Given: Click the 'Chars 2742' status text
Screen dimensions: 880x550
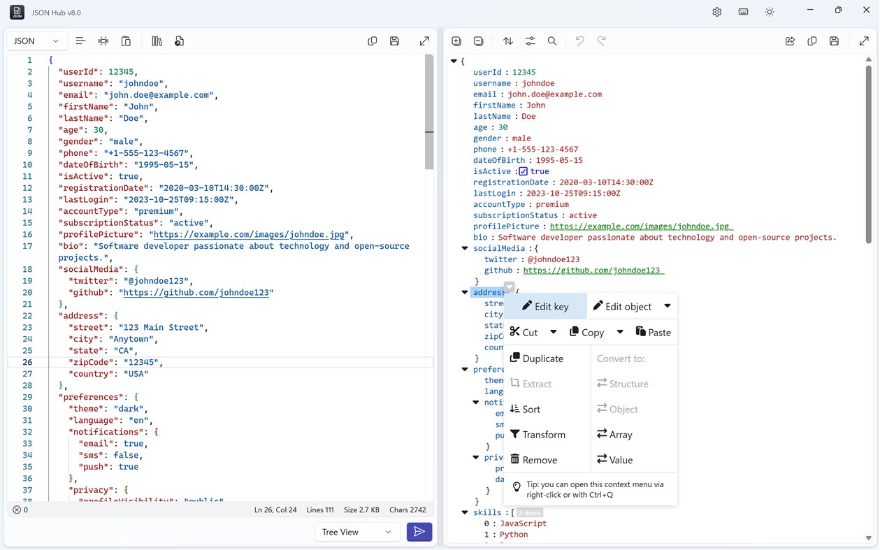Looking at the screenshot, I should point(407,510).
